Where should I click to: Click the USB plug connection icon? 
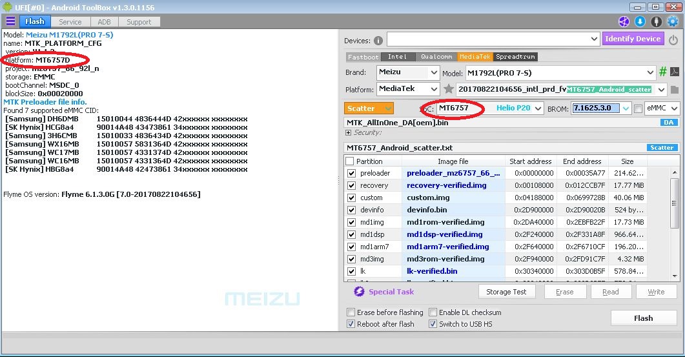coord(656,21)
